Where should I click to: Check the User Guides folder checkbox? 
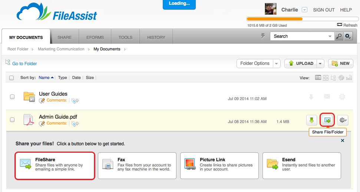12,97
